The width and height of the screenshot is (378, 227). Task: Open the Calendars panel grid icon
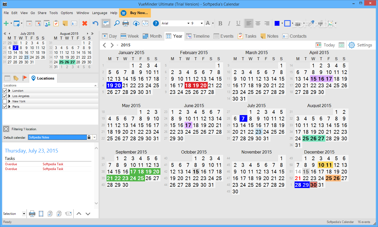pyautogui.click(x=7, y=78)
